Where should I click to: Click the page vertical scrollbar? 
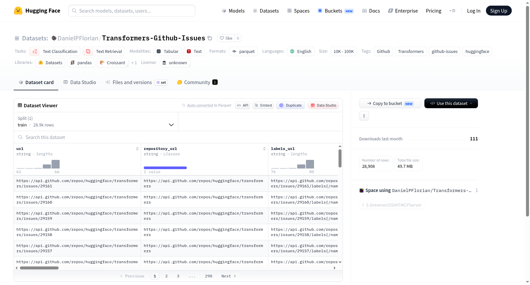(527, 111)
